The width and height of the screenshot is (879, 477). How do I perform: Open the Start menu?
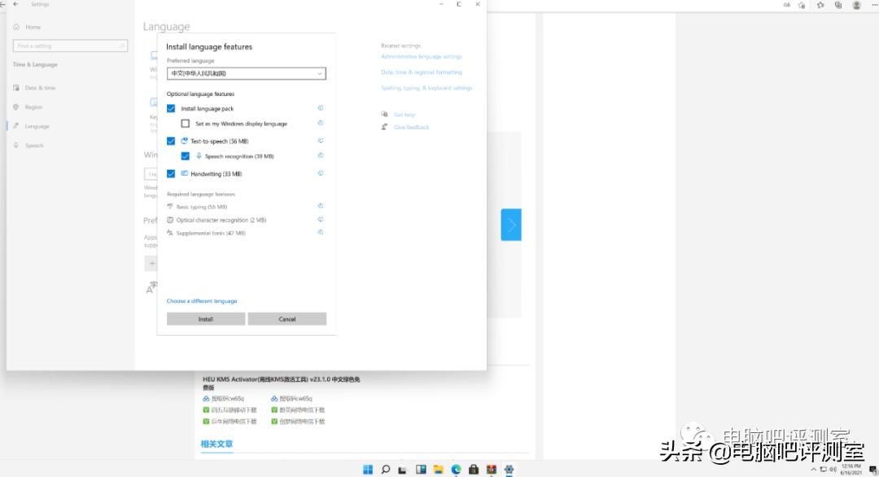368,469
